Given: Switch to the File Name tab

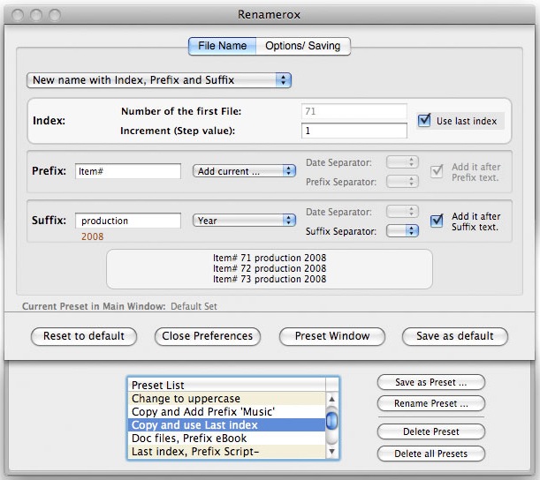Looking at the screenshot, I should 223,46.
